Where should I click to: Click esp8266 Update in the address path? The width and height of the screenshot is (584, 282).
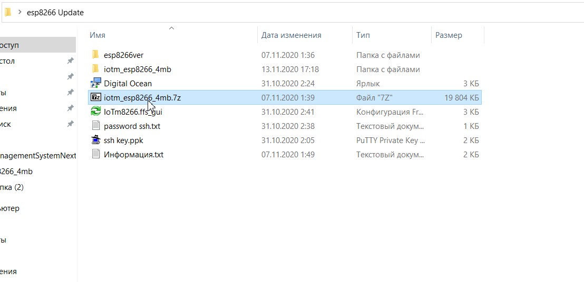coord(55,12)
